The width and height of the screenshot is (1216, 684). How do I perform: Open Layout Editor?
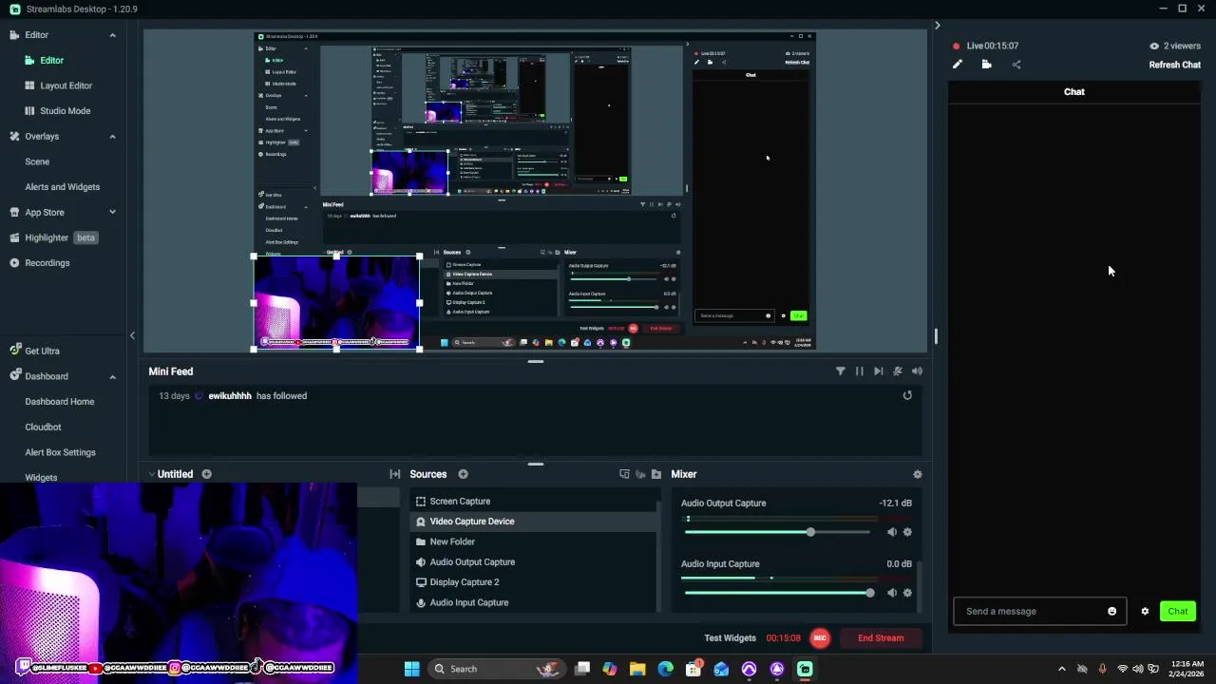66,85
